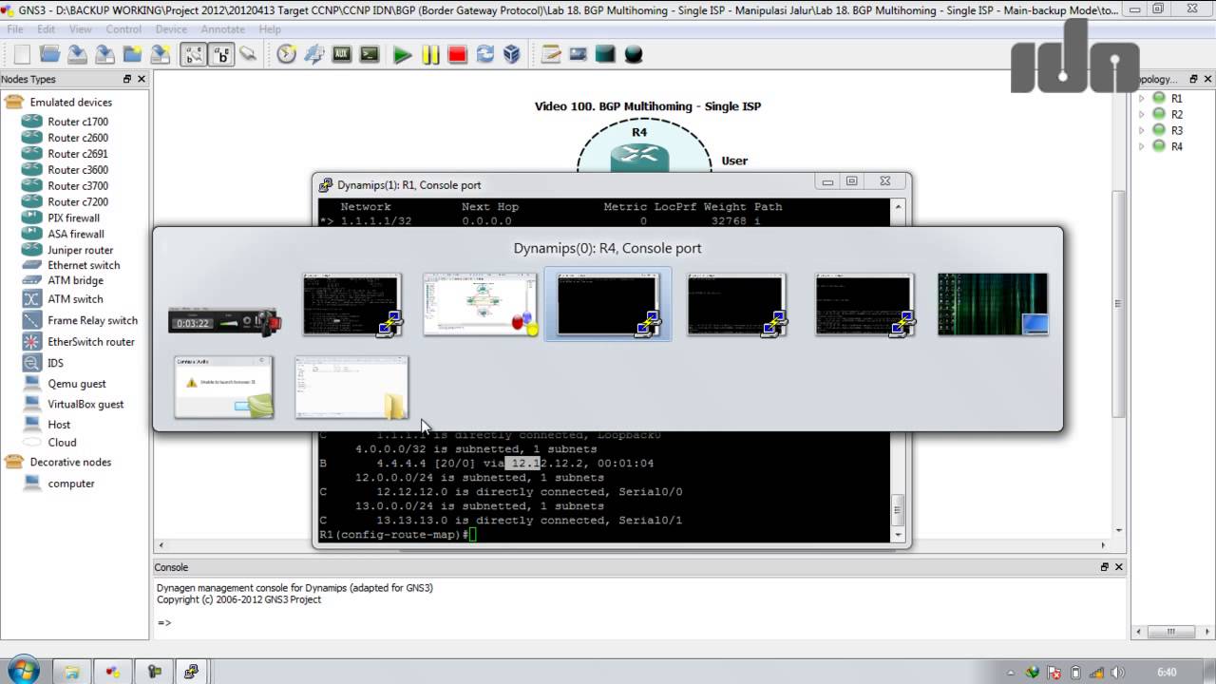Open the Device menu
Screen dimensions: 1216x684
coord(171,29)
